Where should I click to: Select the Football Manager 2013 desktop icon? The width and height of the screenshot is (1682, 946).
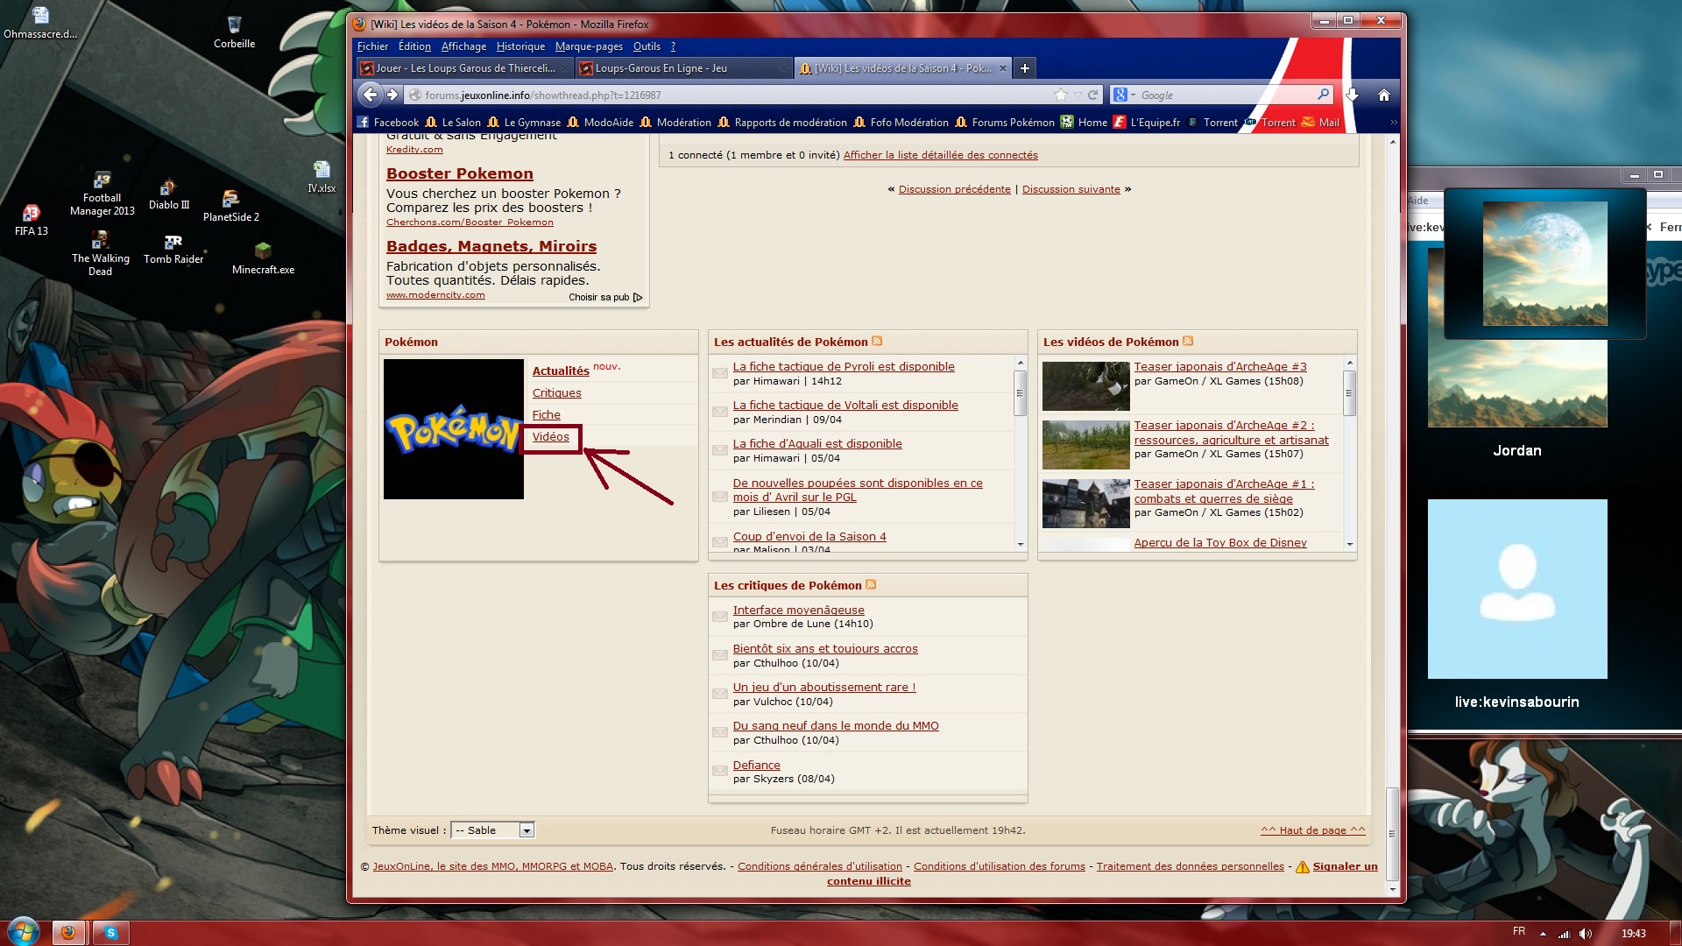tap(102, 194)
